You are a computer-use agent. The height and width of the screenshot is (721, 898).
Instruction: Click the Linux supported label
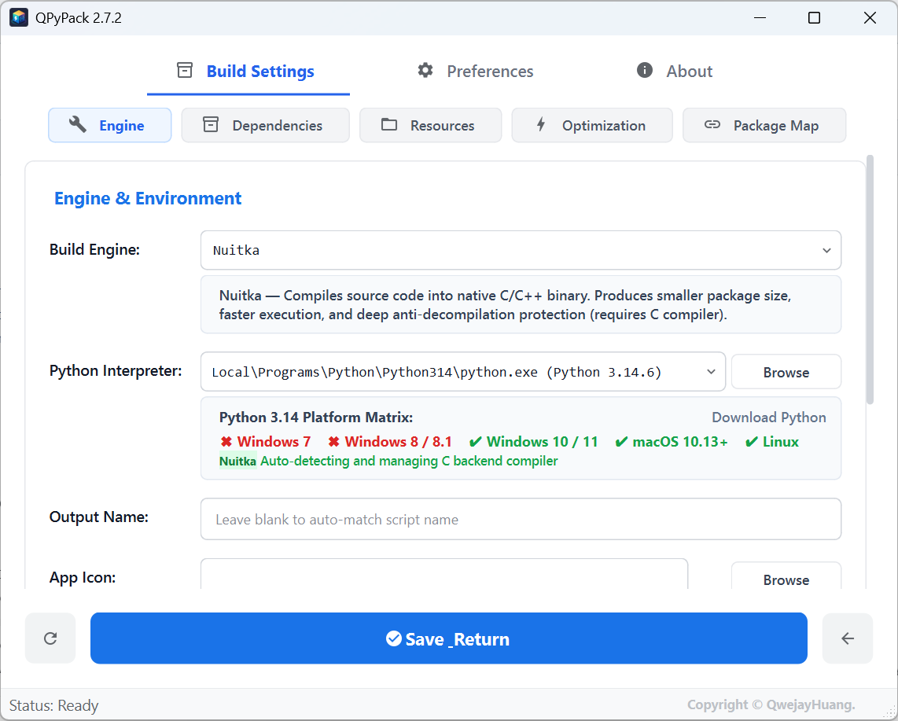click(772, 442)
